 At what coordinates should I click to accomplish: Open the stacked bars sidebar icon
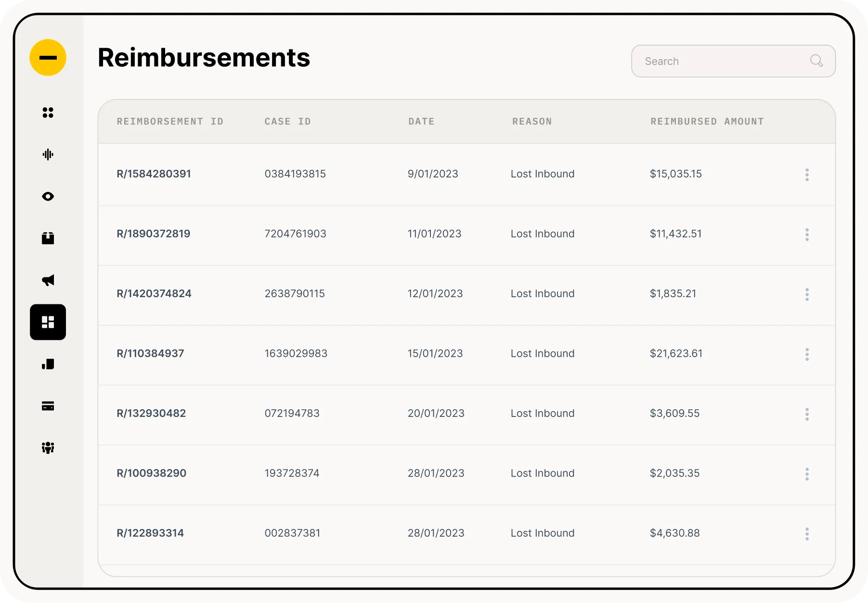tap(48, 364)
